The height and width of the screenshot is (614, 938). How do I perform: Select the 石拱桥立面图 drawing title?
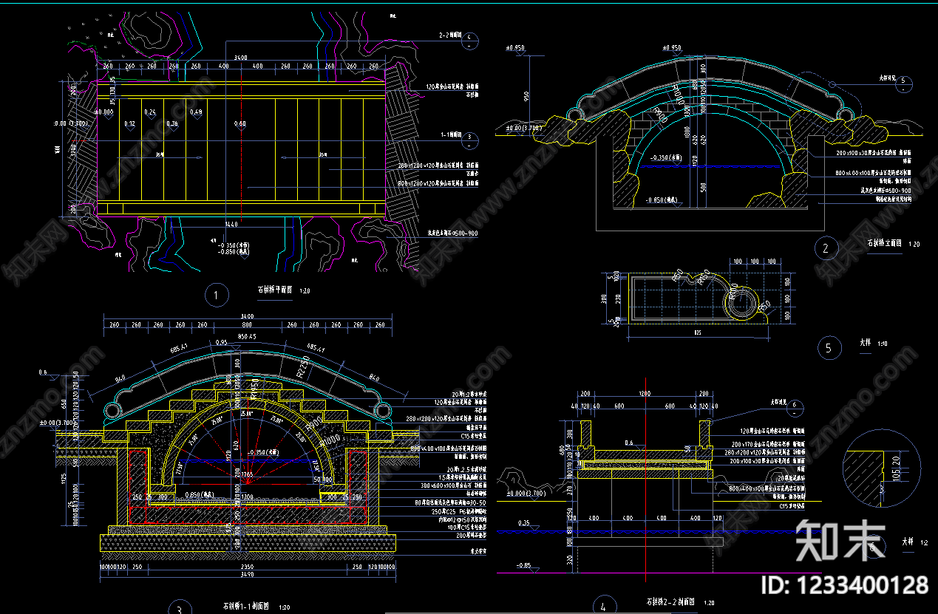[x=886, y=243]
